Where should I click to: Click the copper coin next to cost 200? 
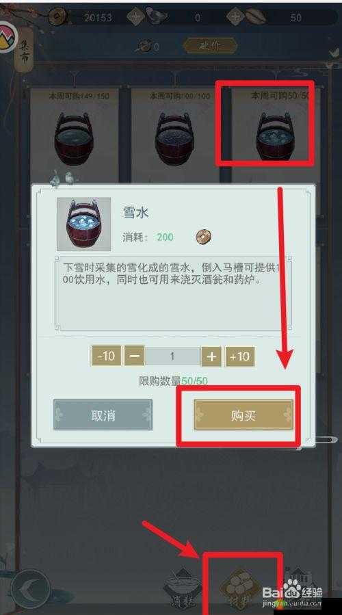pyautogui.click(x=203, y=237)
